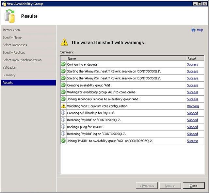The width and height of the screenshot is (209, 193).
Task: Open the Help link
Action: click(x=200, y=30)
